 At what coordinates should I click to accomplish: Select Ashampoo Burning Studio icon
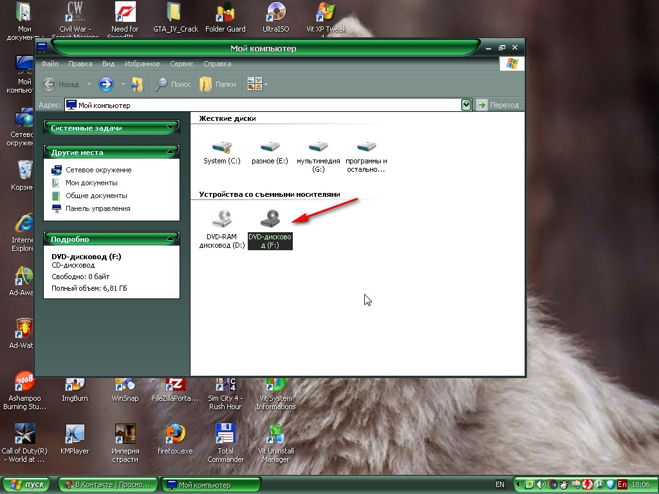pos(24,390)
